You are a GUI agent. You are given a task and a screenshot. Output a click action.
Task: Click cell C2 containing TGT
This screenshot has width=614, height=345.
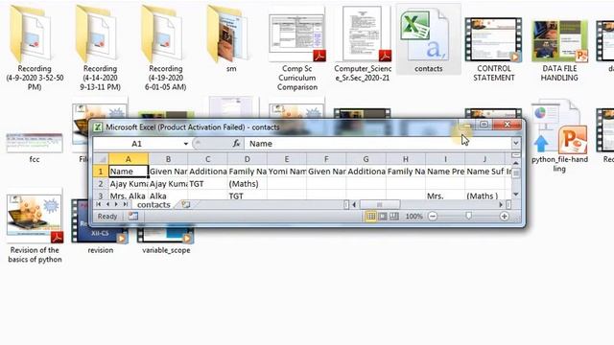207,183
